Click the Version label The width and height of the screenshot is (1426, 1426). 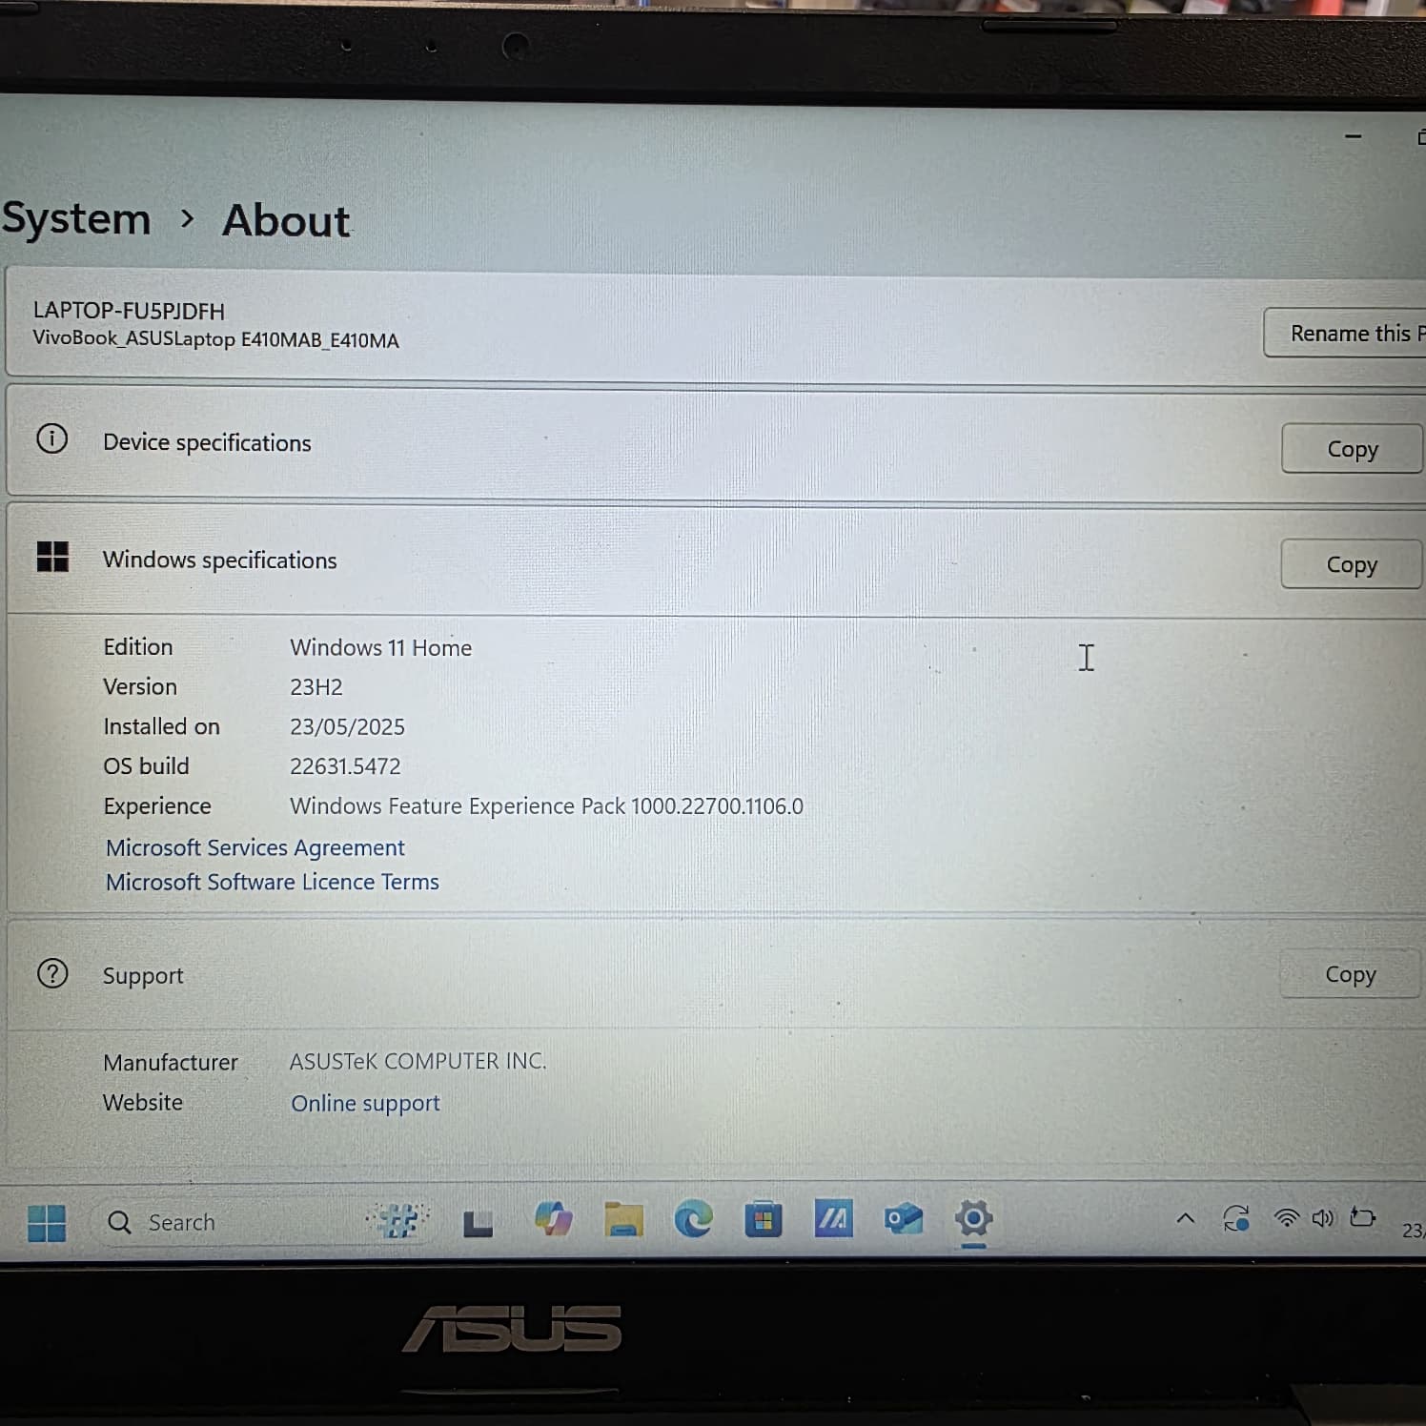pyautogui.click(x=140, y=686)
